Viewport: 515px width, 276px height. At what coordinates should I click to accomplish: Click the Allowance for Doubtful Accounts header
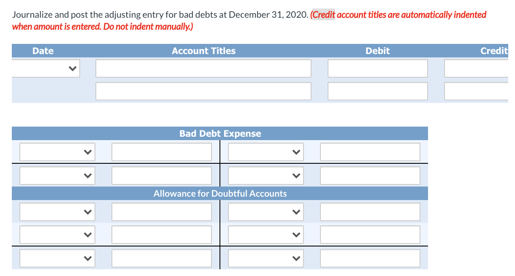(220, 193)
